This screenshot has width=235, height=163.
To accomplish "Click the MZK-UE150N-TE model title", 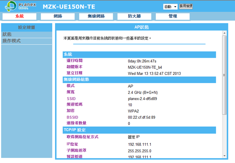I will pos(69,7).
